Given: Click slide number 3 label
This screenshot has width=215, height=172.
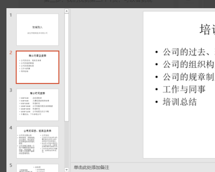Looking at the screenshot, I should (x=11, y=90).
